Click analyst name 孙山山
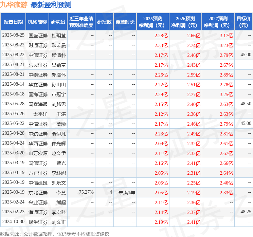This screenshot has width=253, height=237. [58, 85]
